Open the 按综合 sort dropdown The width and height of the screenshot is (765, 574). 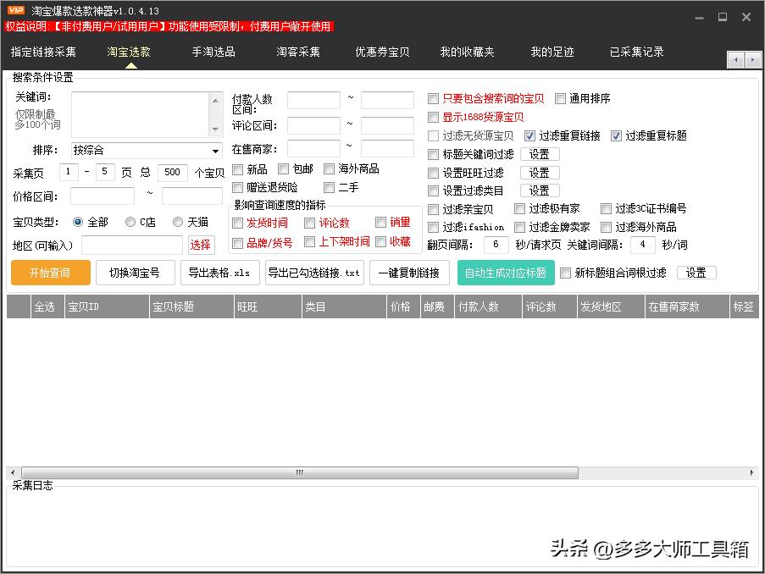(146, 150)
